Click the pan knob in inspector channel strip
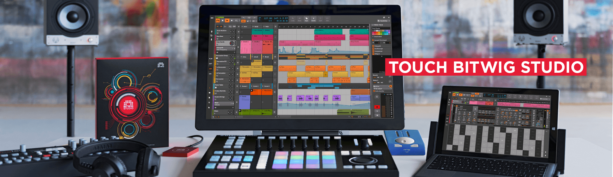 pos(377,97)
